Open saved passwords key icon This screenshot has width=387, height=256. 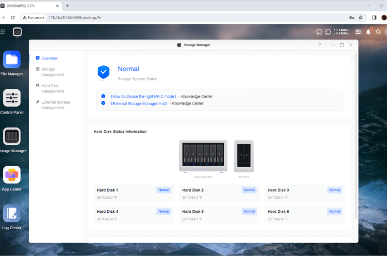point(352,17)
